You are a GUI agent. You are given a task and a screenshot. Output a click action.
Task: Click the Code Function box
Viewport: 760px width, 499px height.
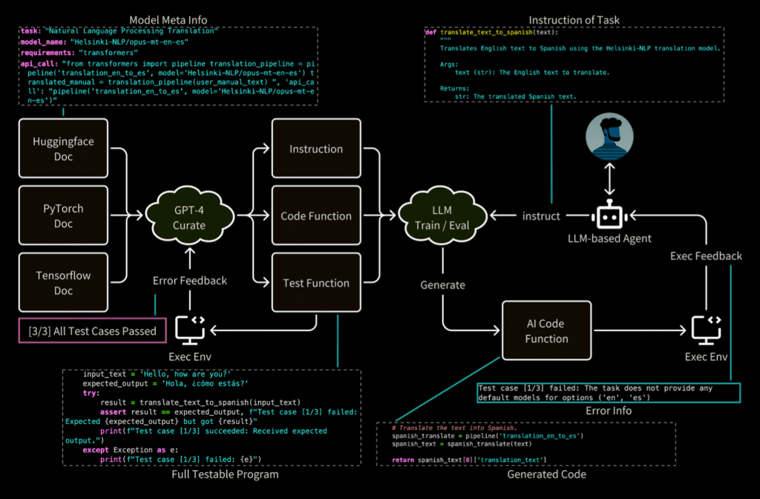[316, 215]
